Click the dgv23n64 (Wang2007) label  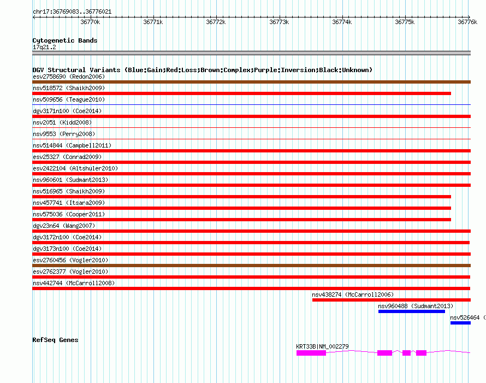point(64,226)
